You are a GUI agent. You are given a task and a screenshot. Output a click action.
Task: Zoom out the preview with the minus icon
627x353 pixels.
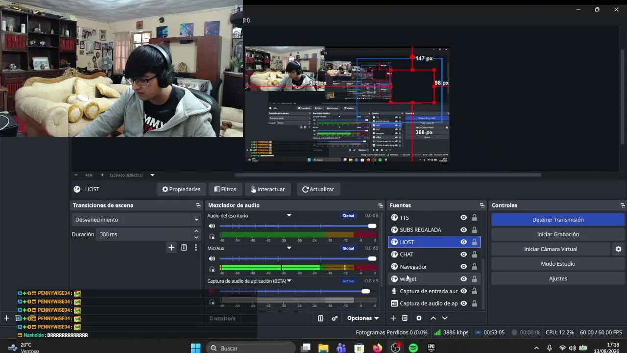tap(76, 175)
